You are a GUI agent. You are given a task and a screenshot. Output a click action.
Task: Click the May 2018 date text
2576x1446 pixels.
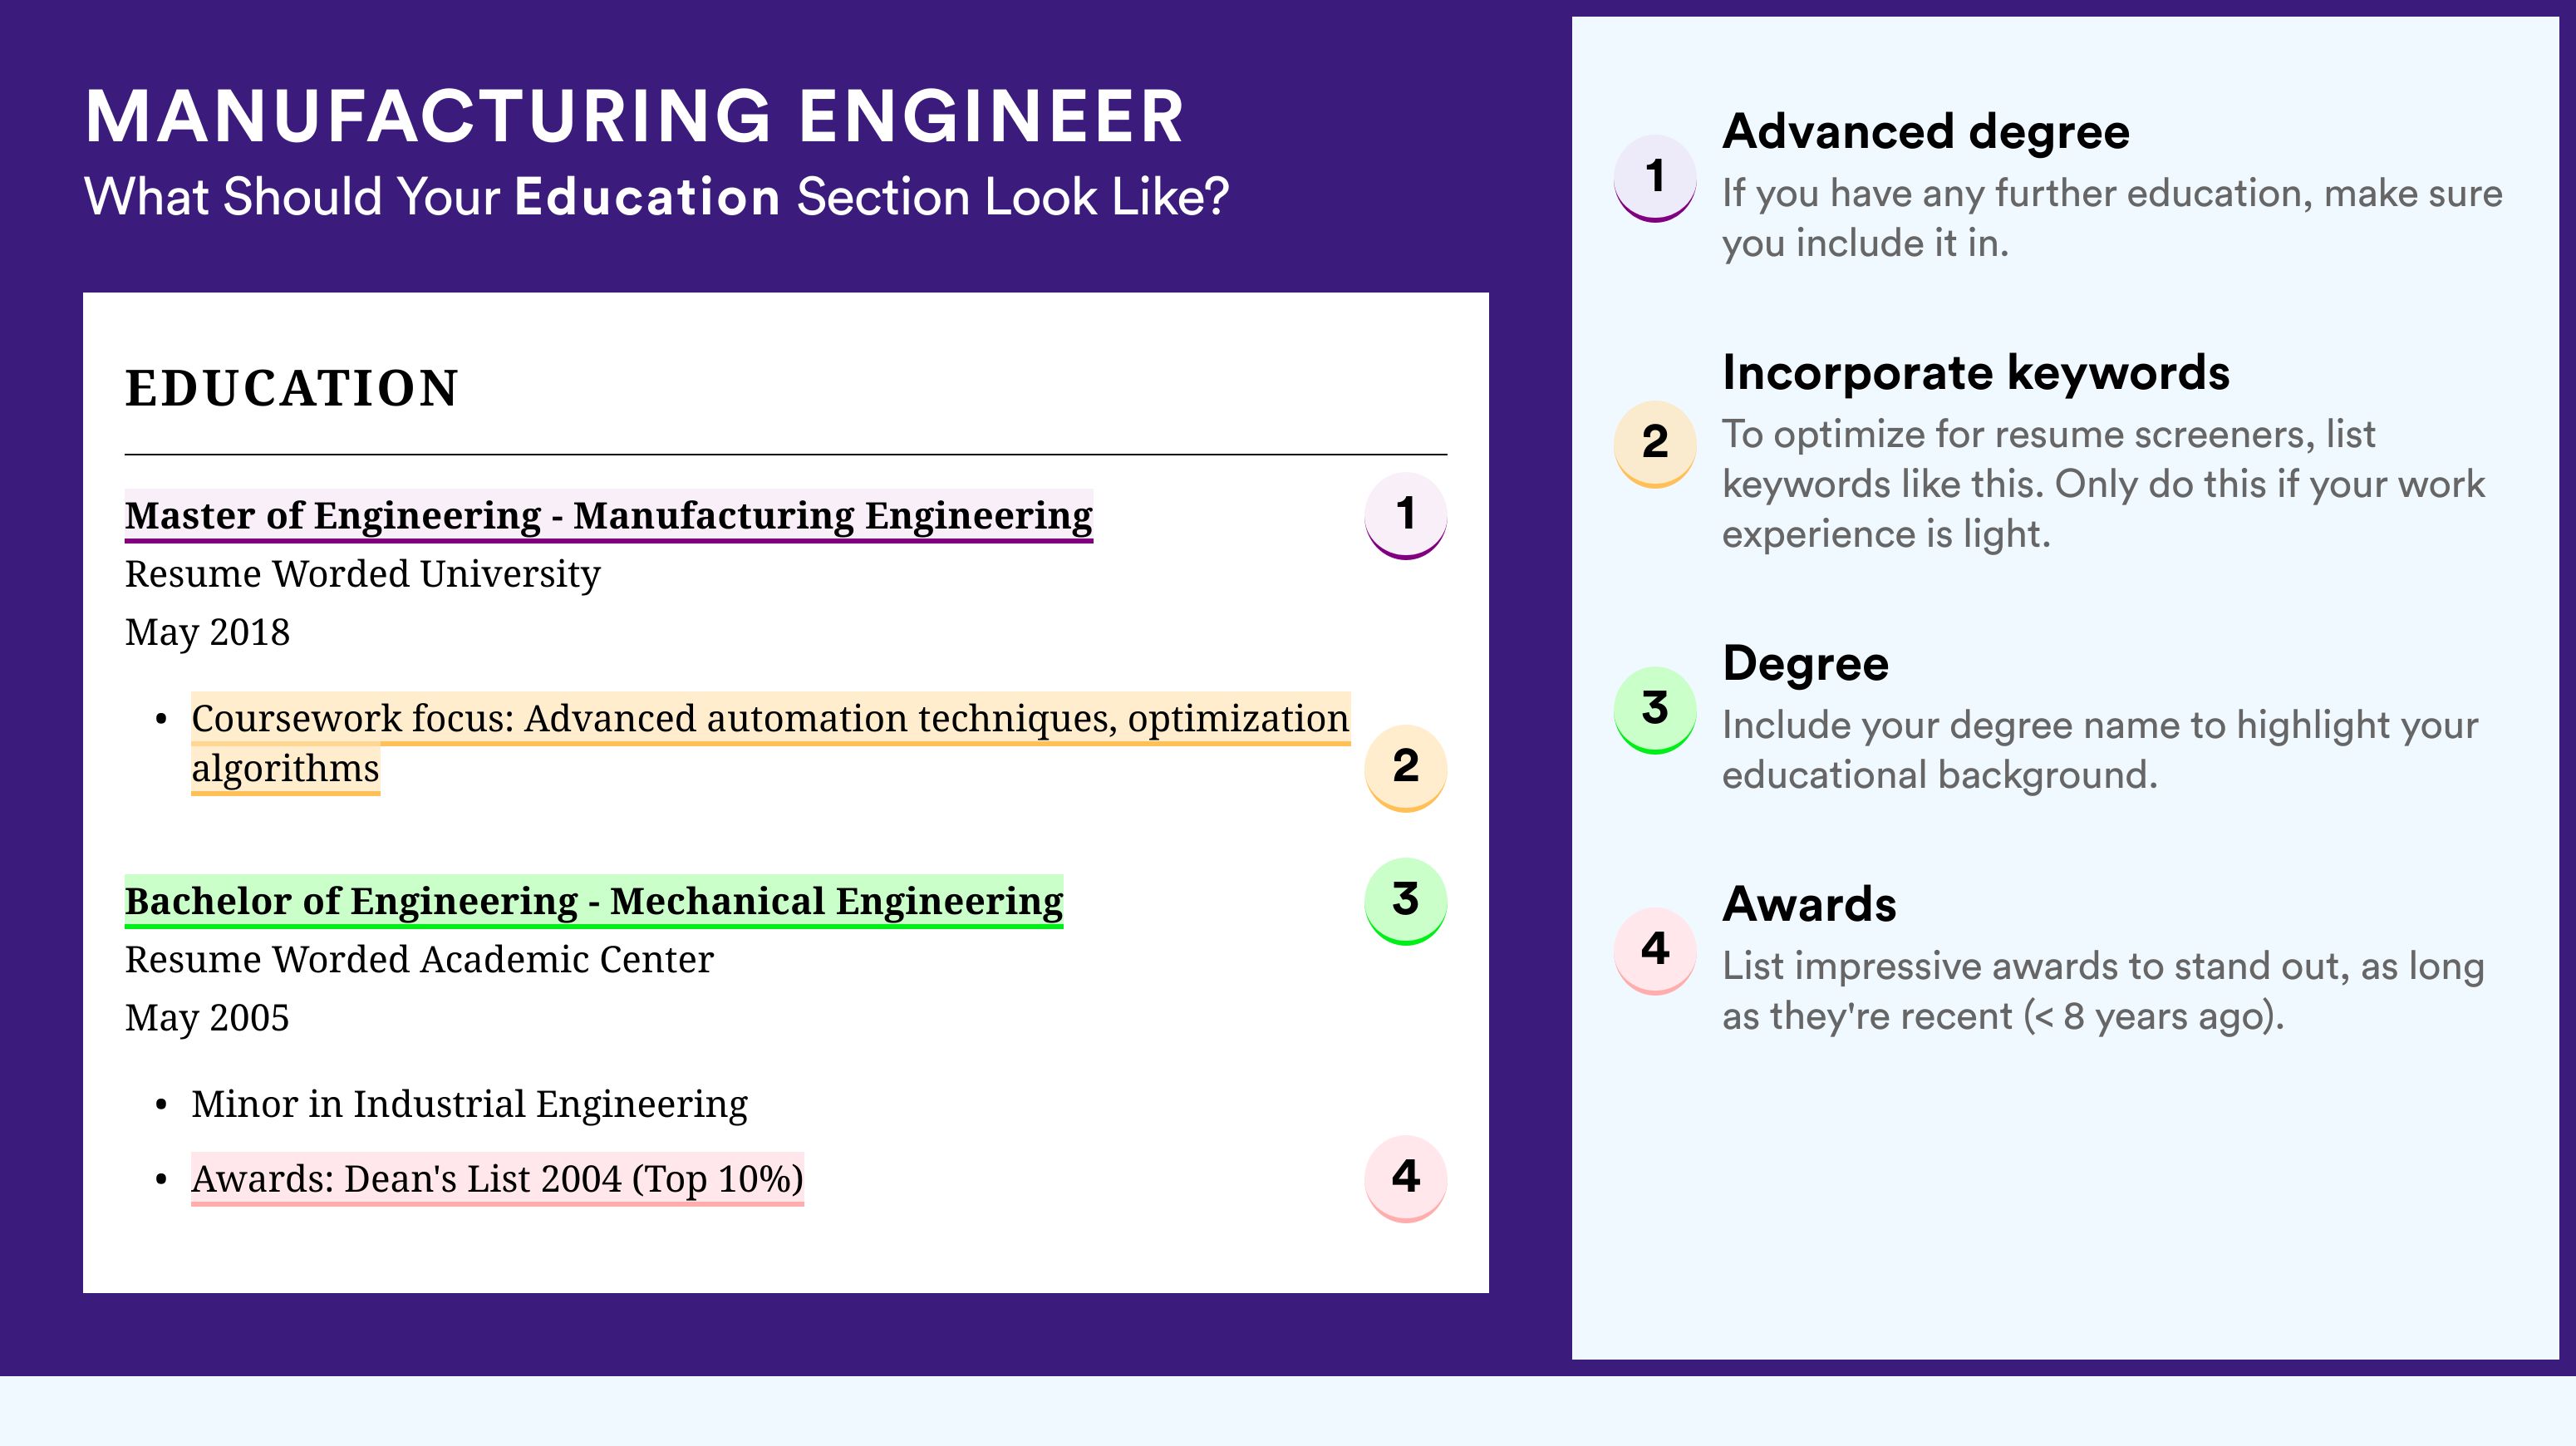tap(207, 633)
